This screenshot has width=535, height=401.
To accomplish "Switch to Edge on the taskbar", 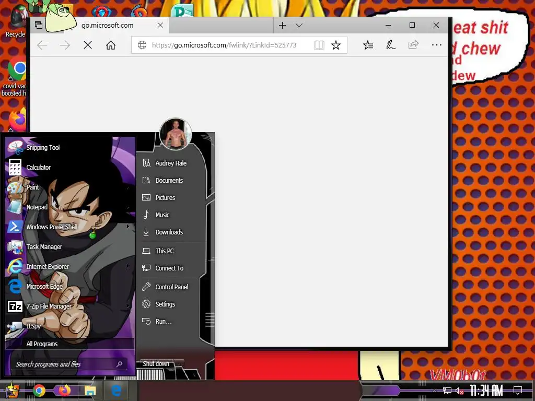I will pos(116,391).
